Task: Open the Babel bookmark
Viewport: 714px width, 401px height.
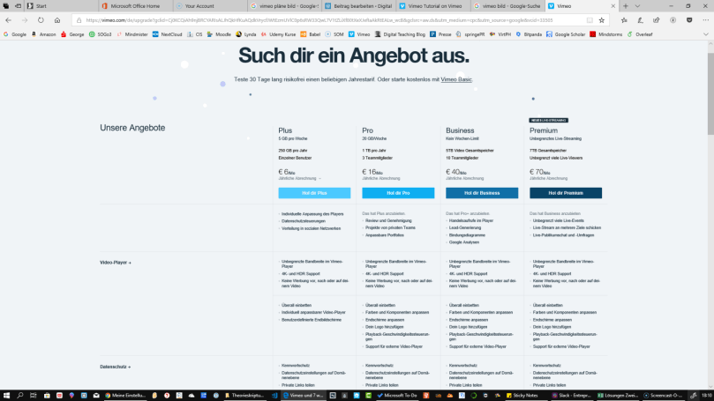Action: point(310,34)
